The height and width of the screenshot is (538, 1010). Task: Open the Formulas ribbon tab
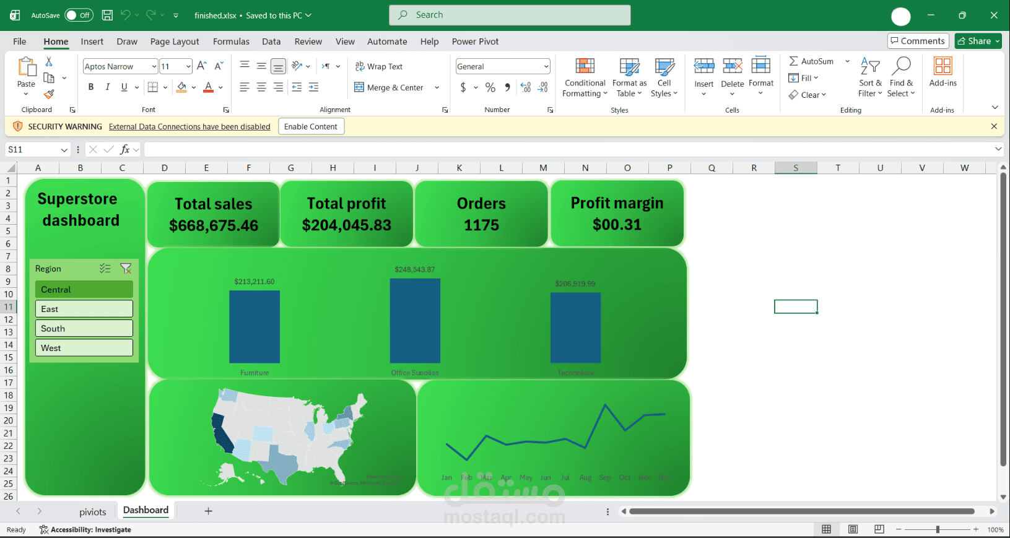(x=231, y=41)
